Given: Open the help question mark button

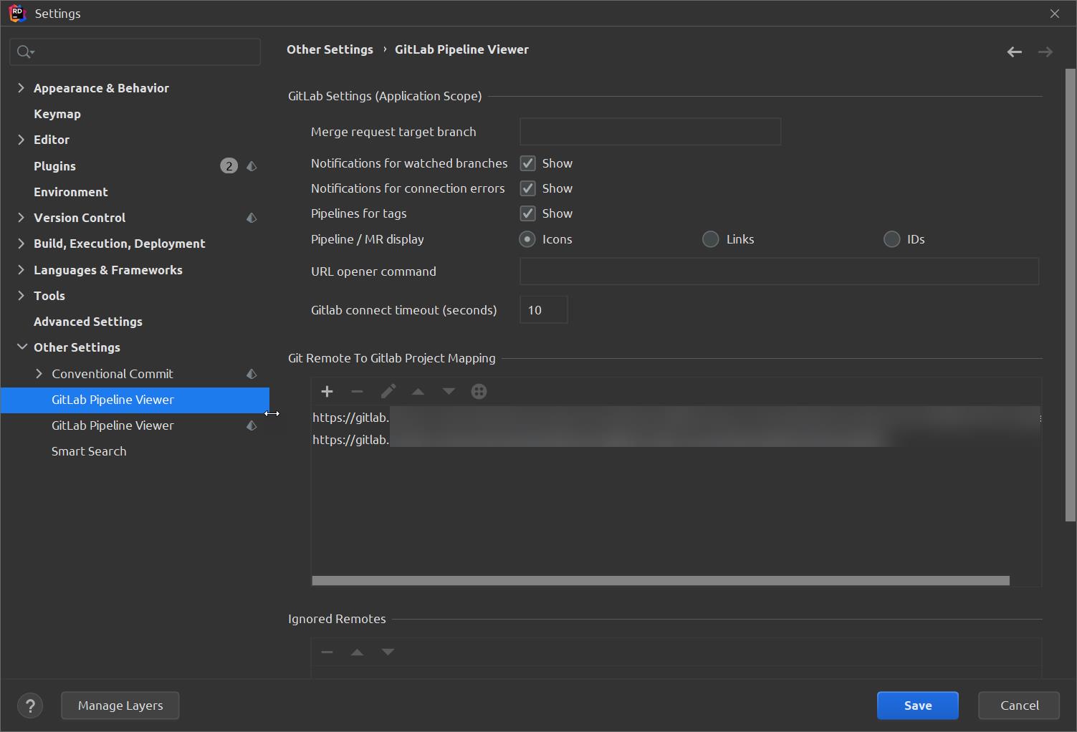Looking at the screenshot, I should tap(30, 705).
